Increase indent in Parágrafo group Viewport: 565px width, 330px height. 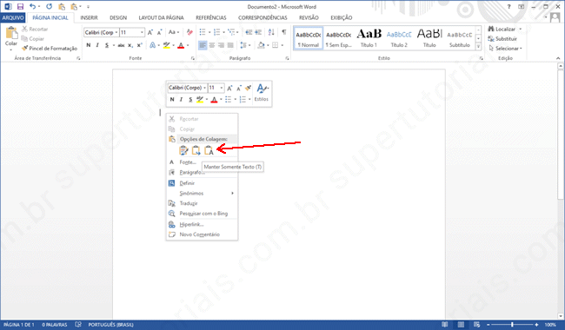258,32
